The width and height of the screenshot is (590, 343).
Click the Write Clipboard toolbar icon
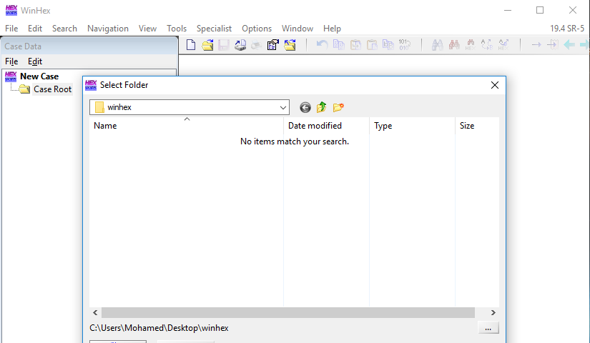(355, 45)
